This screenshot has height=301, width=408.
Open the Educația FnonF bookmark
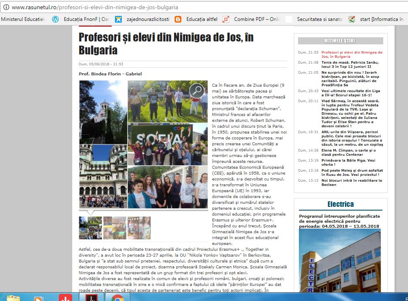[86, 19]
